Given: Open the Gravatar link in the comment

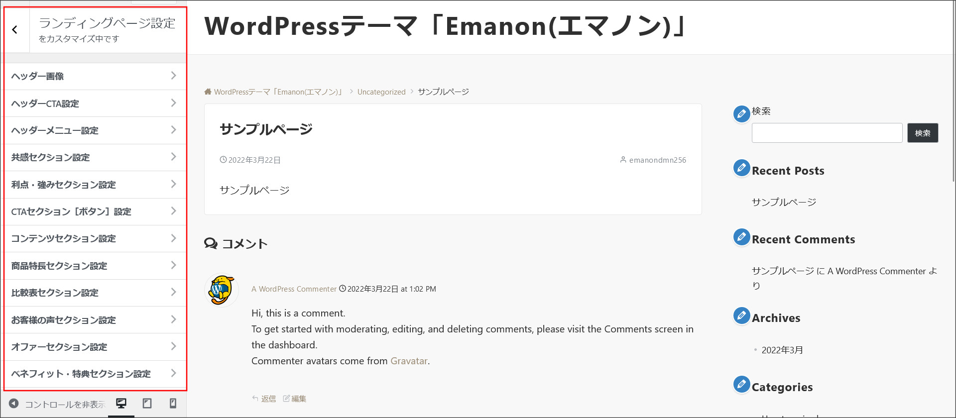Looking at the screenshot, I should pos(408,361).
